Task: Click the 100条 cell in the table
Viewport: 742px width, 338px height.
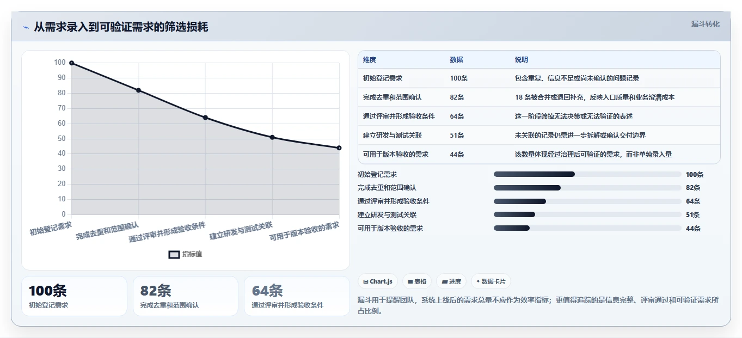Action: (x=459, y=78)
